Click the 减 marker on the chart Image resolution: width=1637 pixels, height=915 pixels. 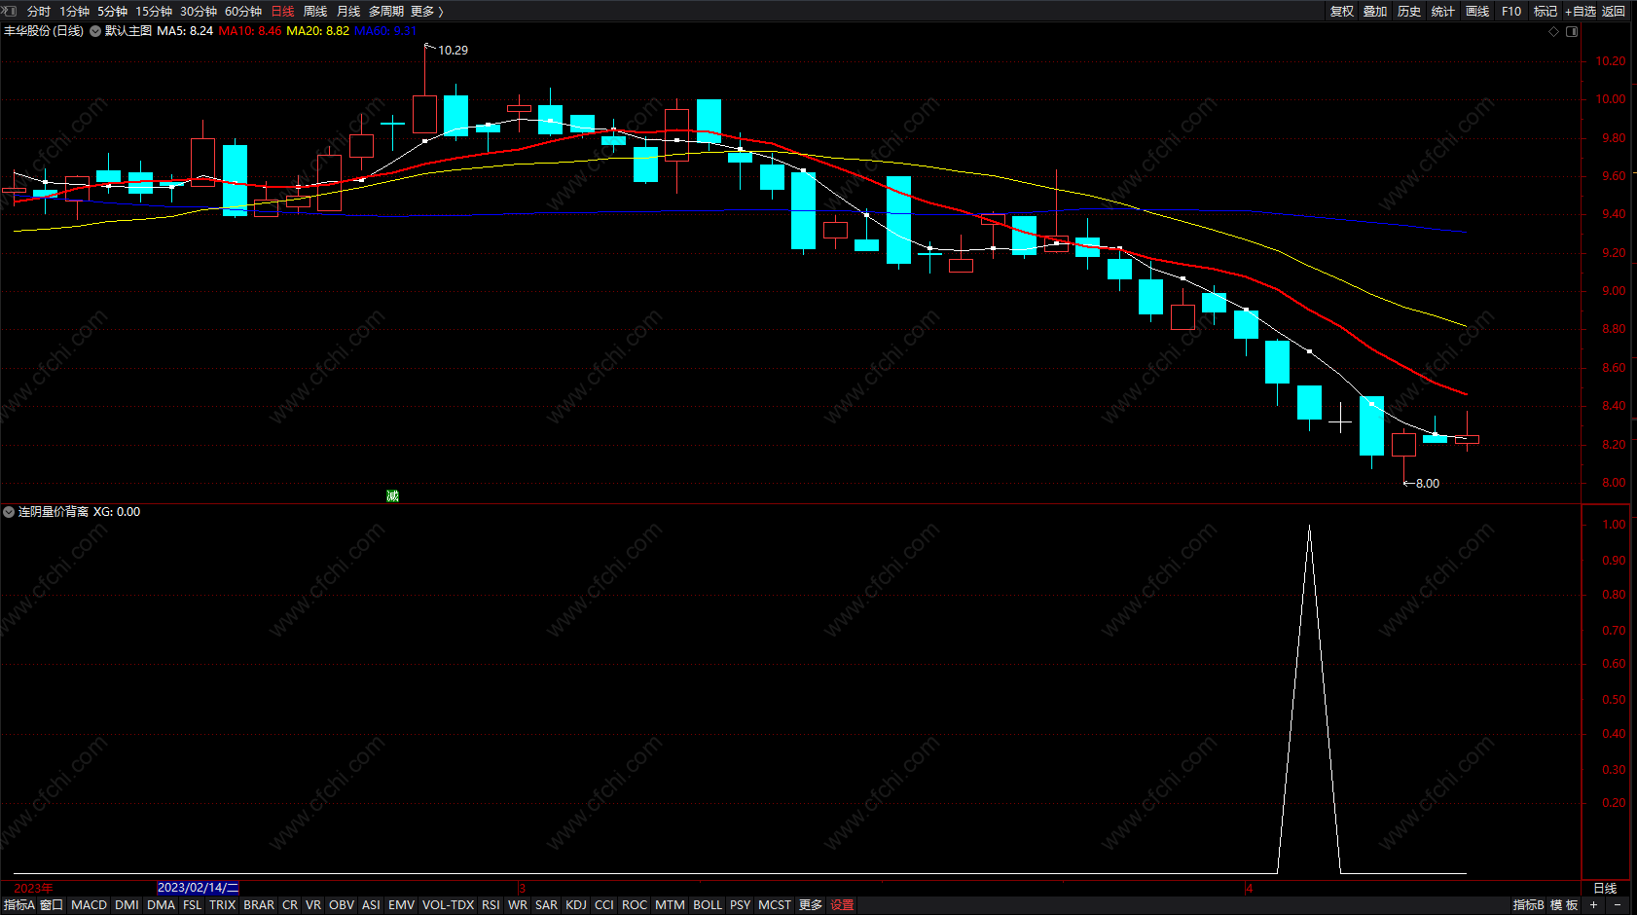click(x=392, y=496)
